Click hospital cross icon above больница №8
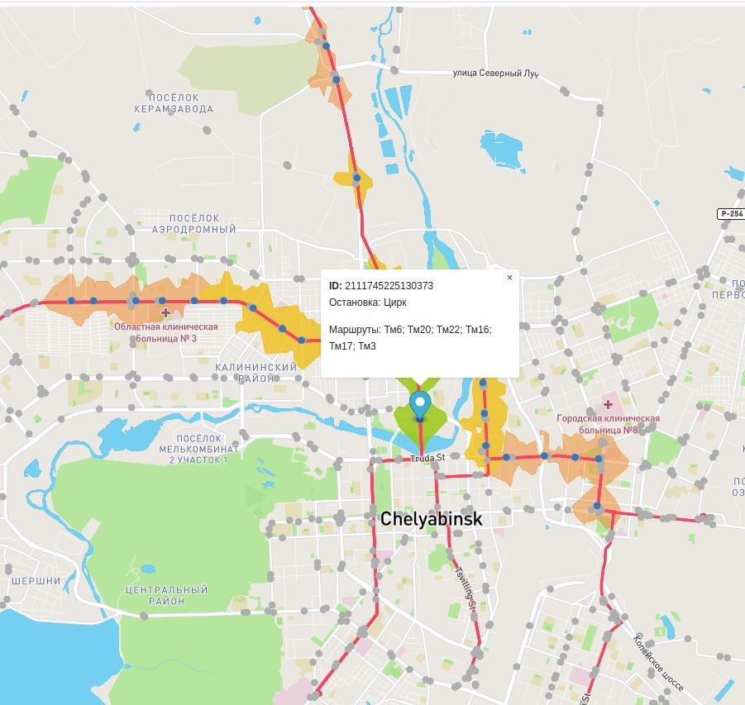The height and width of the screenshot is (705, 745). coord(608,404)
